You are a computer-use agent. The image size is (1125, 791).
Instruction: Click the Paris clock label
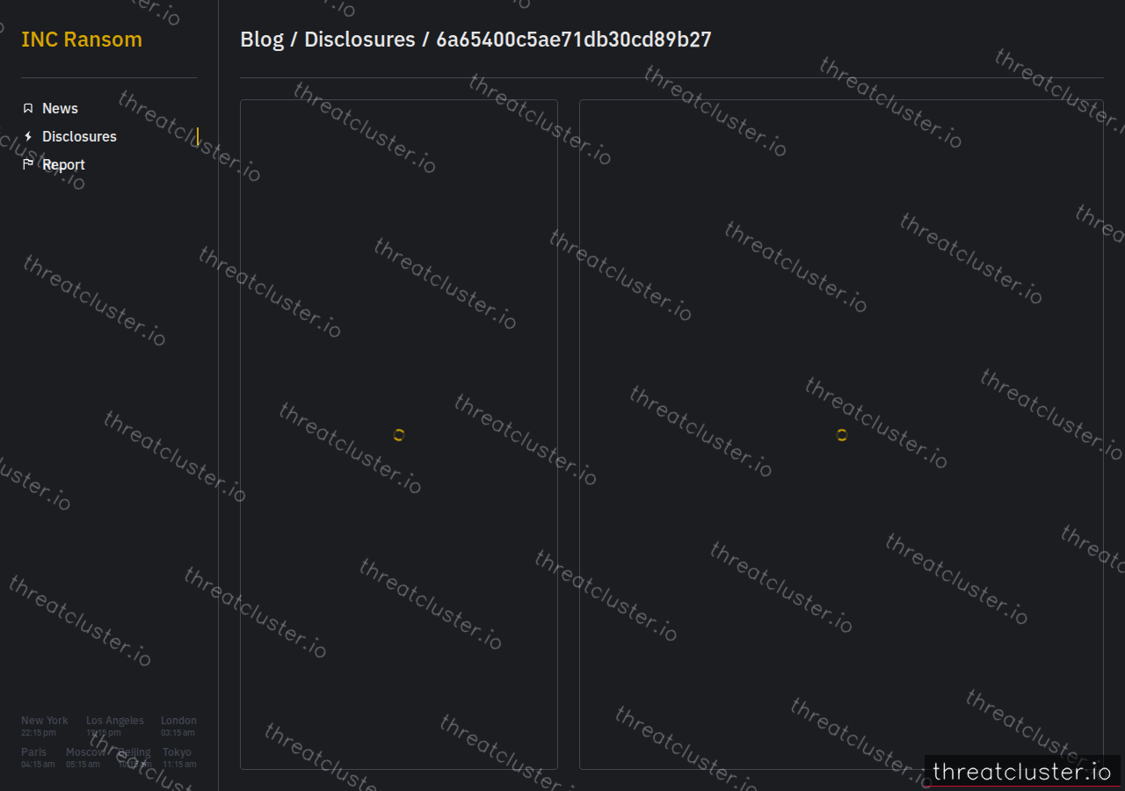[x=34, y=752]
